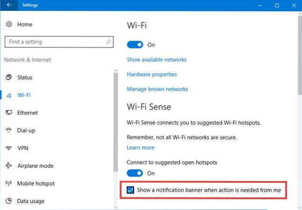
Task: Turn off the Wi-Fi toggle
Action: click(135, 45)
